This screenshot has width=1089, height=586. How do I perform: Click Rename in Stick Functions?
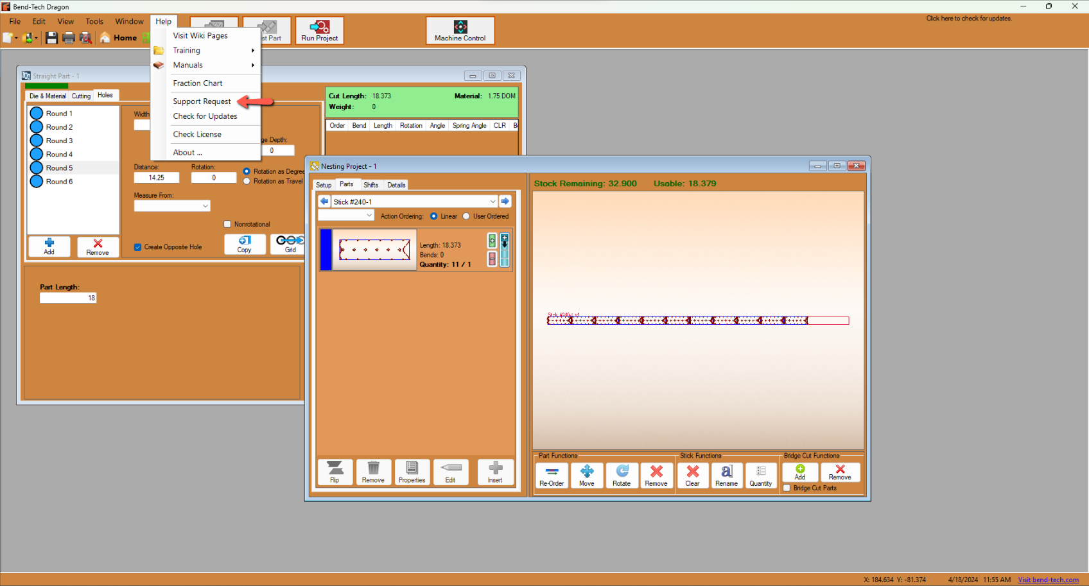coord(727,476)
